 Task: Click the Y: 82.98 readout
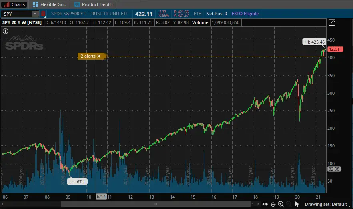181,22
